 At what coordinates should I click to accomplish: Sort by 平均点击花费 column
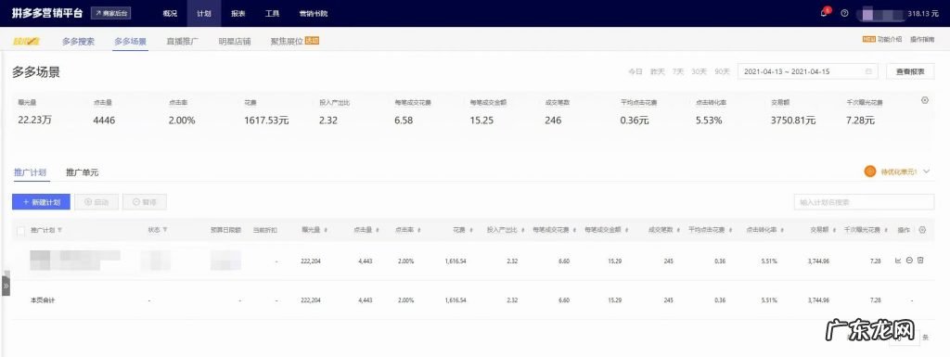(731, 230)
